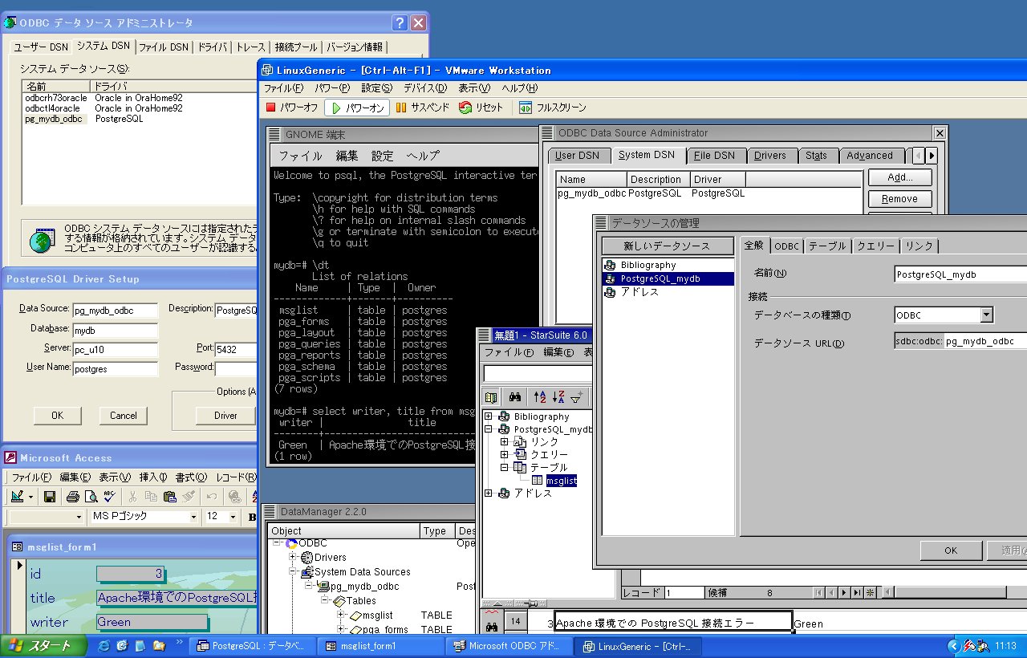Click the Power Off icon in VMware toolbar

coord(271,108)
